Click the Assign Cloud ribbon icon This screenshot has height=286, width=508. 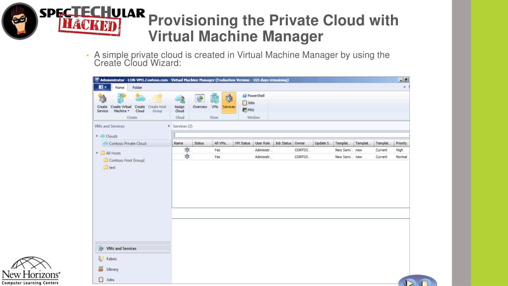tap(180, 103)
